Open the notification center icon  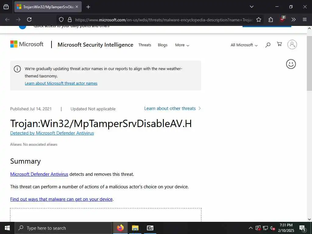coord(302,228)
